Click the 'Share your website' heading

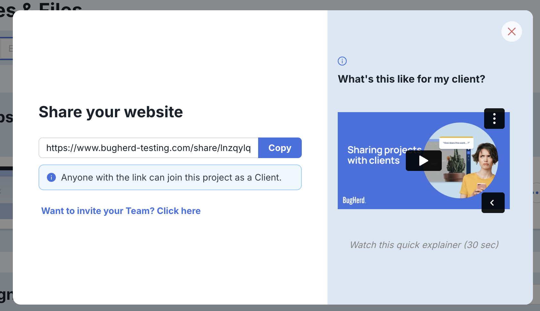click(110, 112)
